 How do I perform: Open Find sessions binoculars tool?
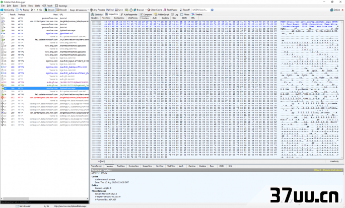coord(110,10)
